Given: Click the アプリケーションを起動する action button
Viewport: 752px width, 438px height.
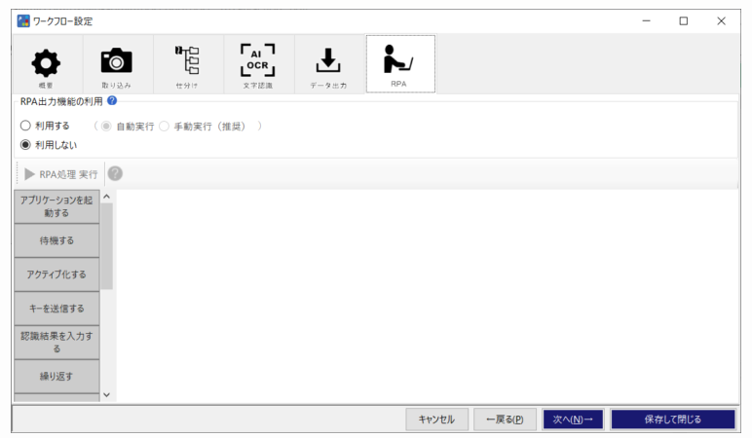Looking at the screenshot, I should point(56,206).
